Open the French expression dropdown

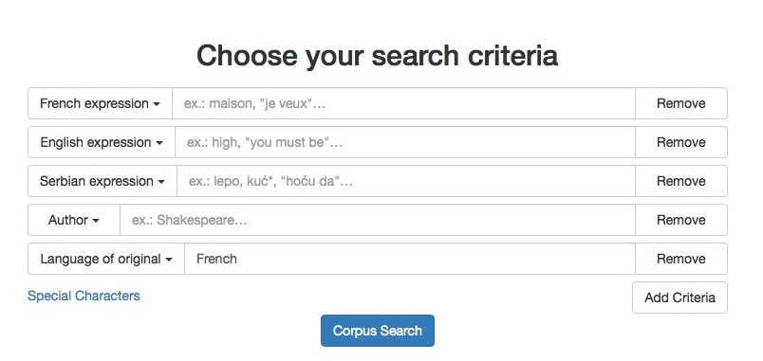(x=101, y=103)
